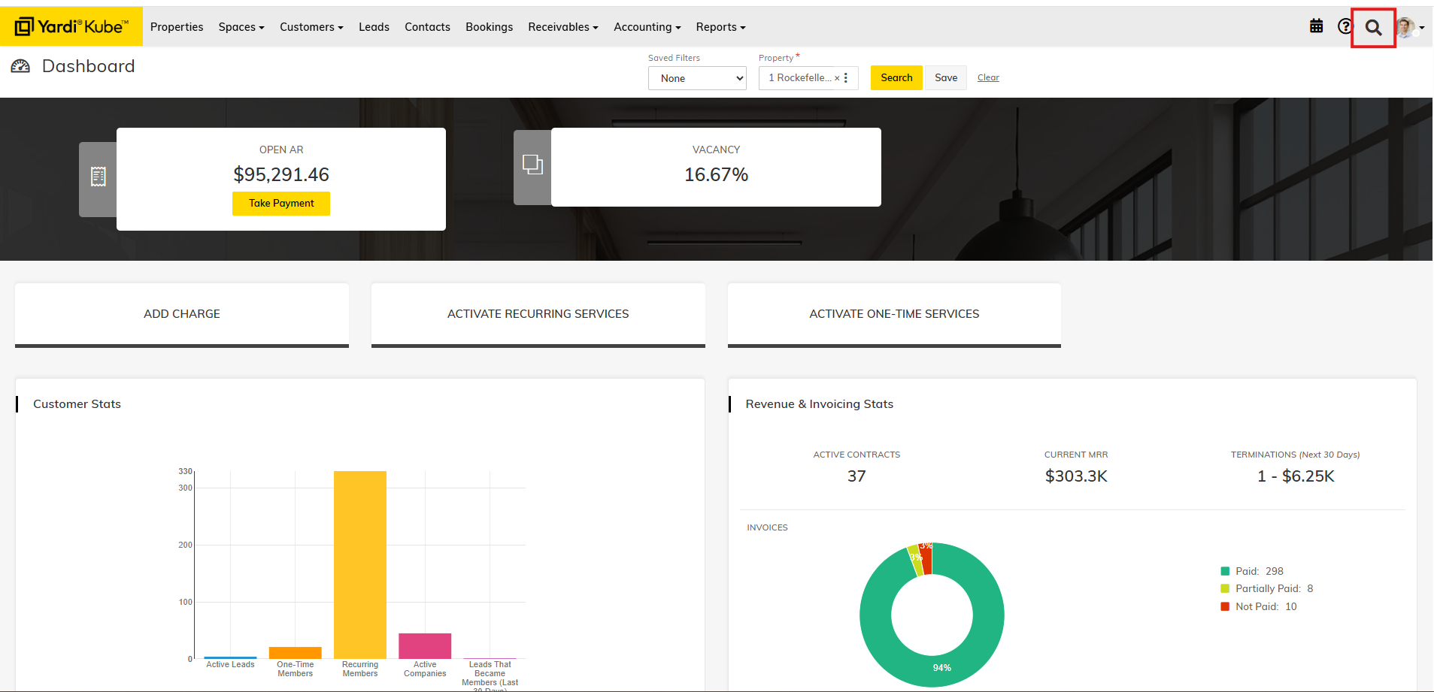Open the Reports dropdown menu
Image resolution: width=1434 pixels, height=692 pixels.
[720, 27]
